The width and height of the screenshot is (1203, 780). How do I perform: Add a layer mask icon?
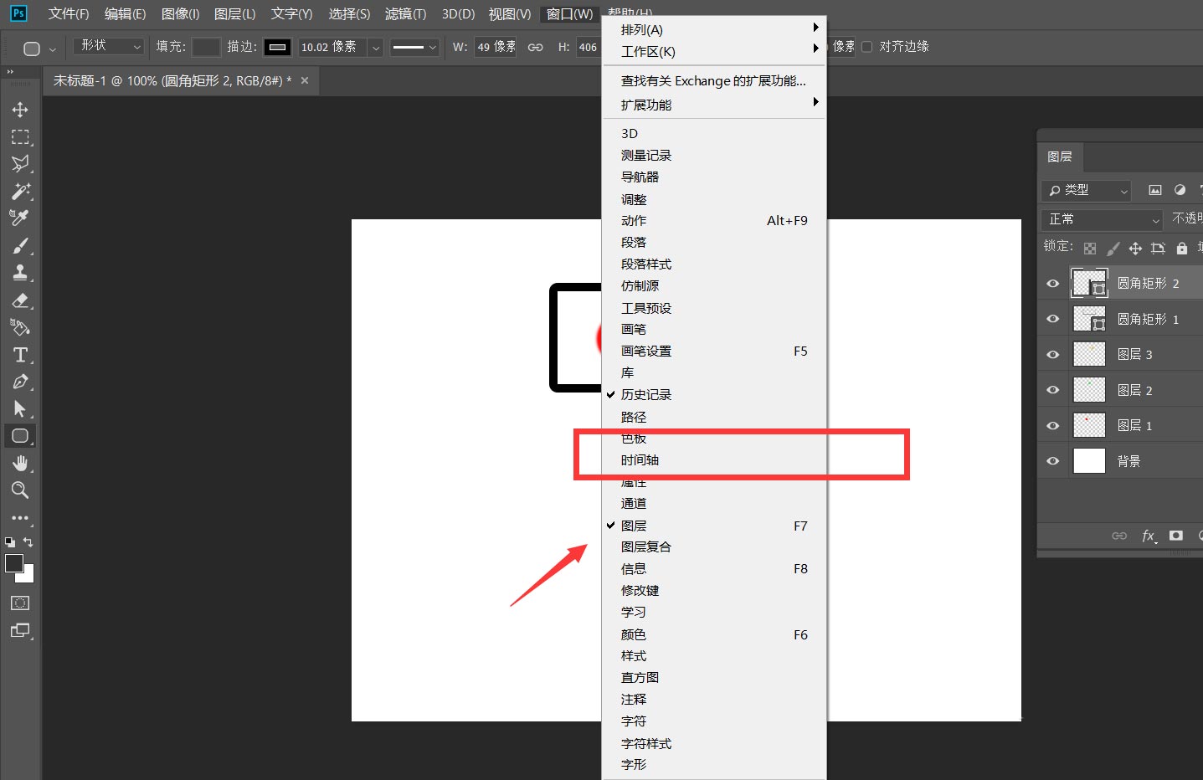pos(1176,536)
